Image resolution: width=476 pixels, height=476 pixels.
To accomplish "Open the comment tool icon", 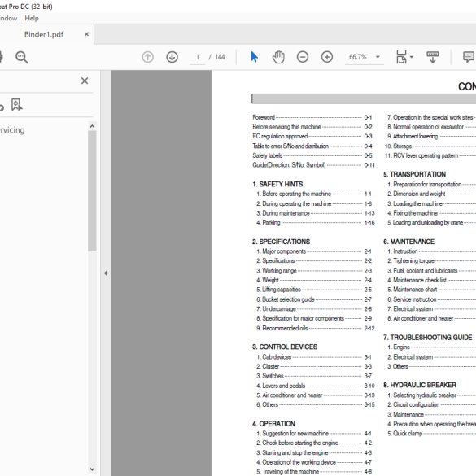I will click(469, 57).
